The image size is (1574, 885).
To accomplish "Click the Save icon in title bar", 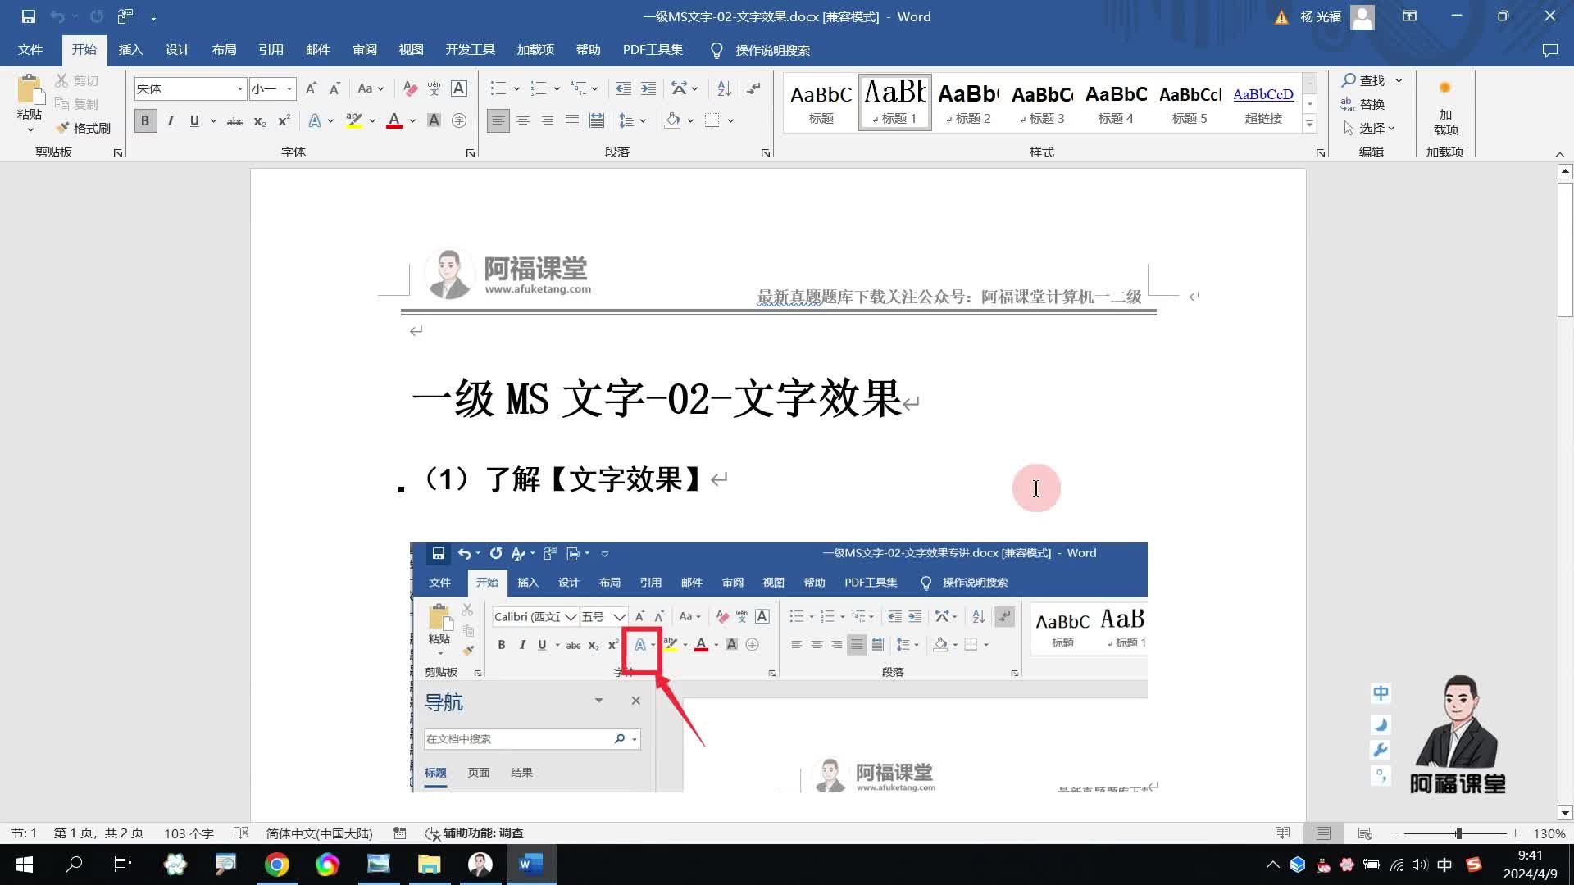I will click(28, 16).
